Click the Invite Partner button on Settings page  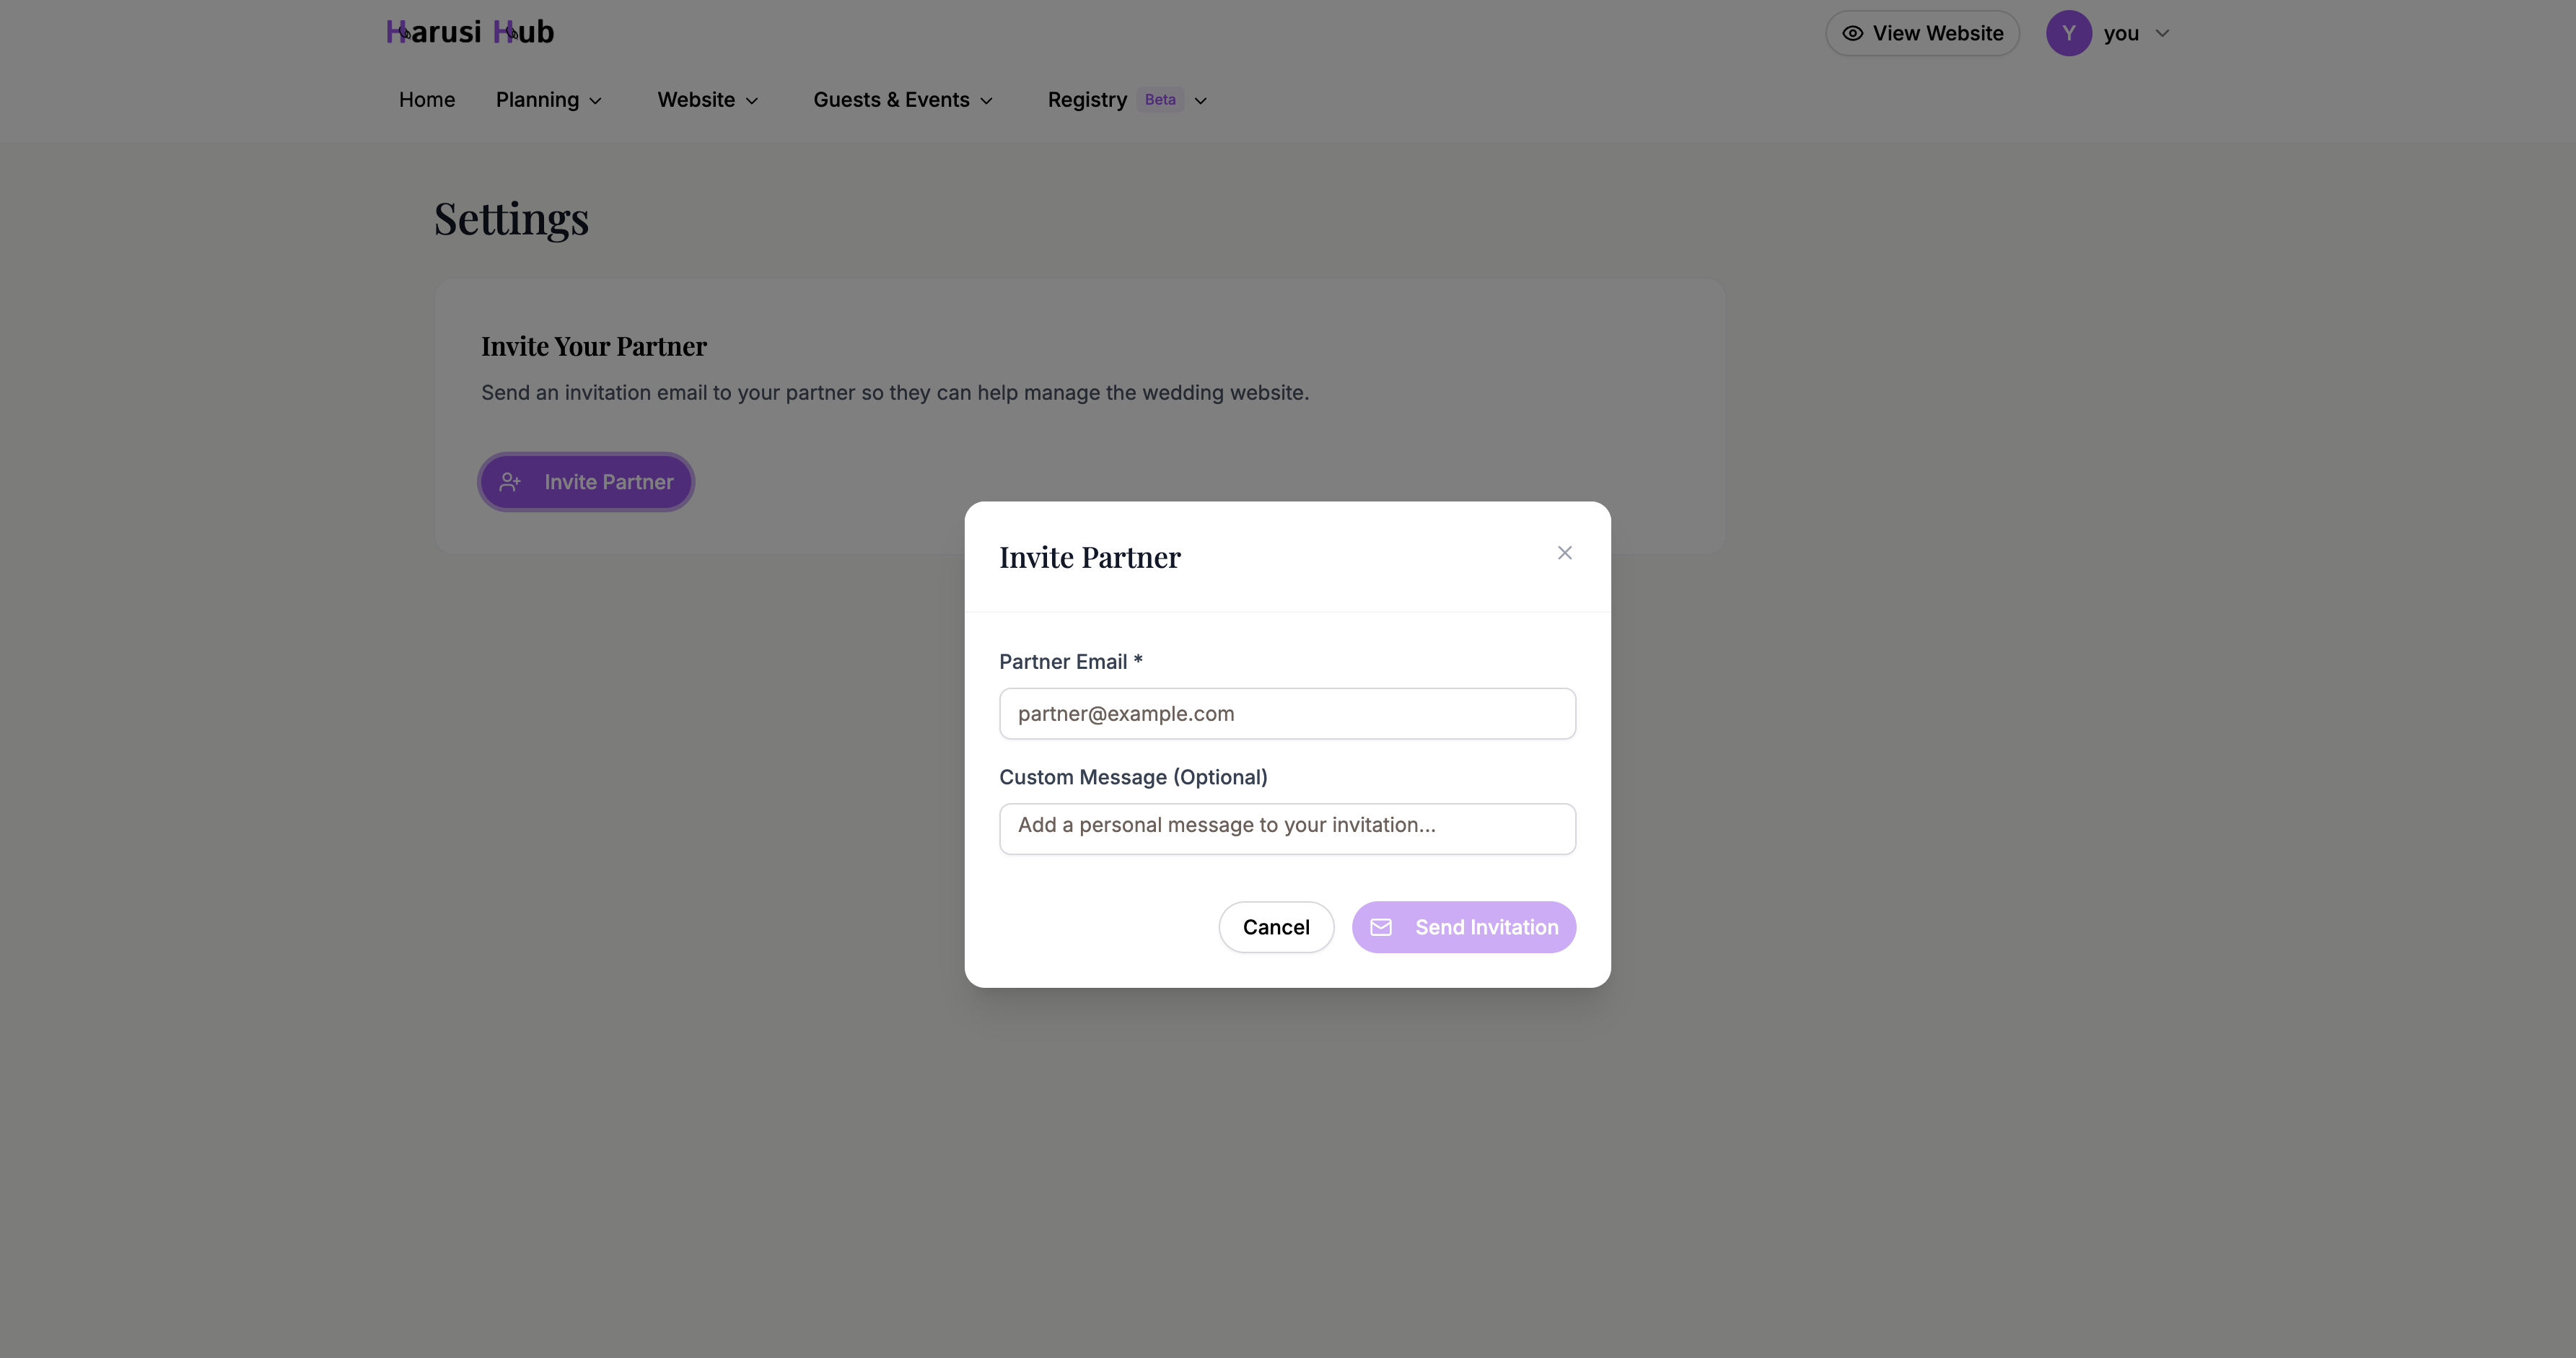point(585,481)
